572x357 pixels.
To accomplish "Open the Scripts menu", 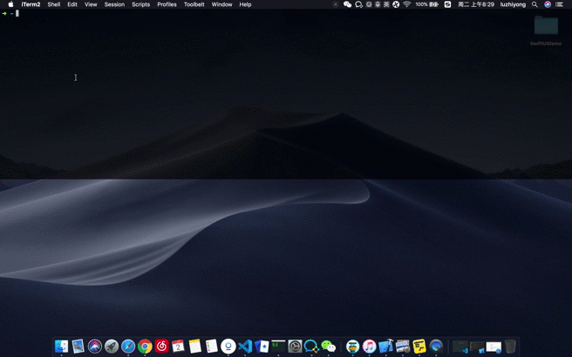I will [x=140, y=4].
